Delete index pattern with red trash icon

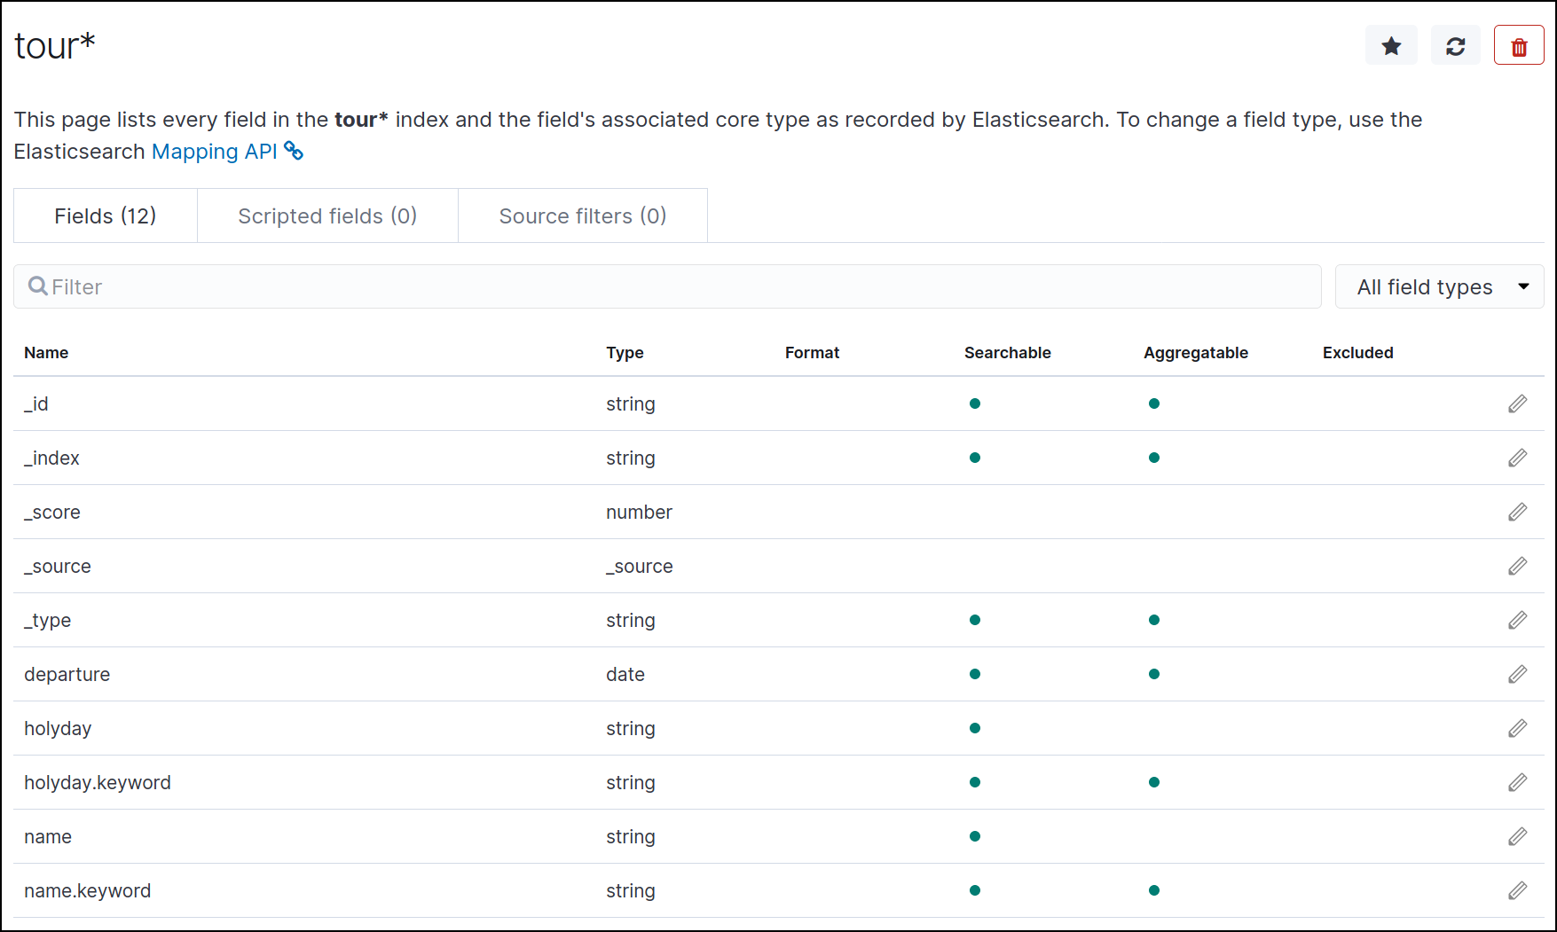[x=1519, y=46]
